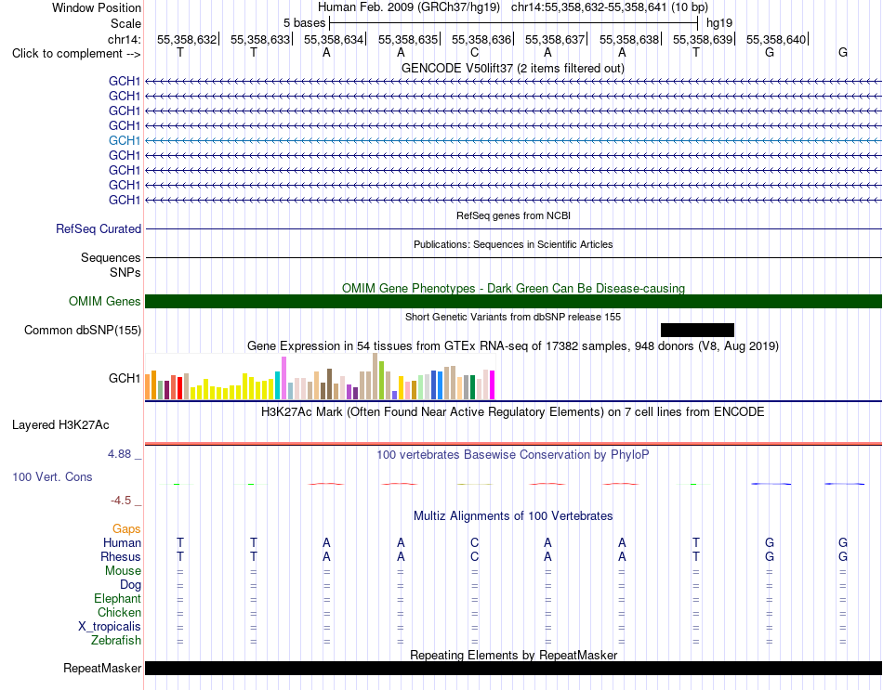Viewport: 883px width, 690px height.
Task: Click the Common dbSNP(155) track label
Action: click(x=83, y=331)
